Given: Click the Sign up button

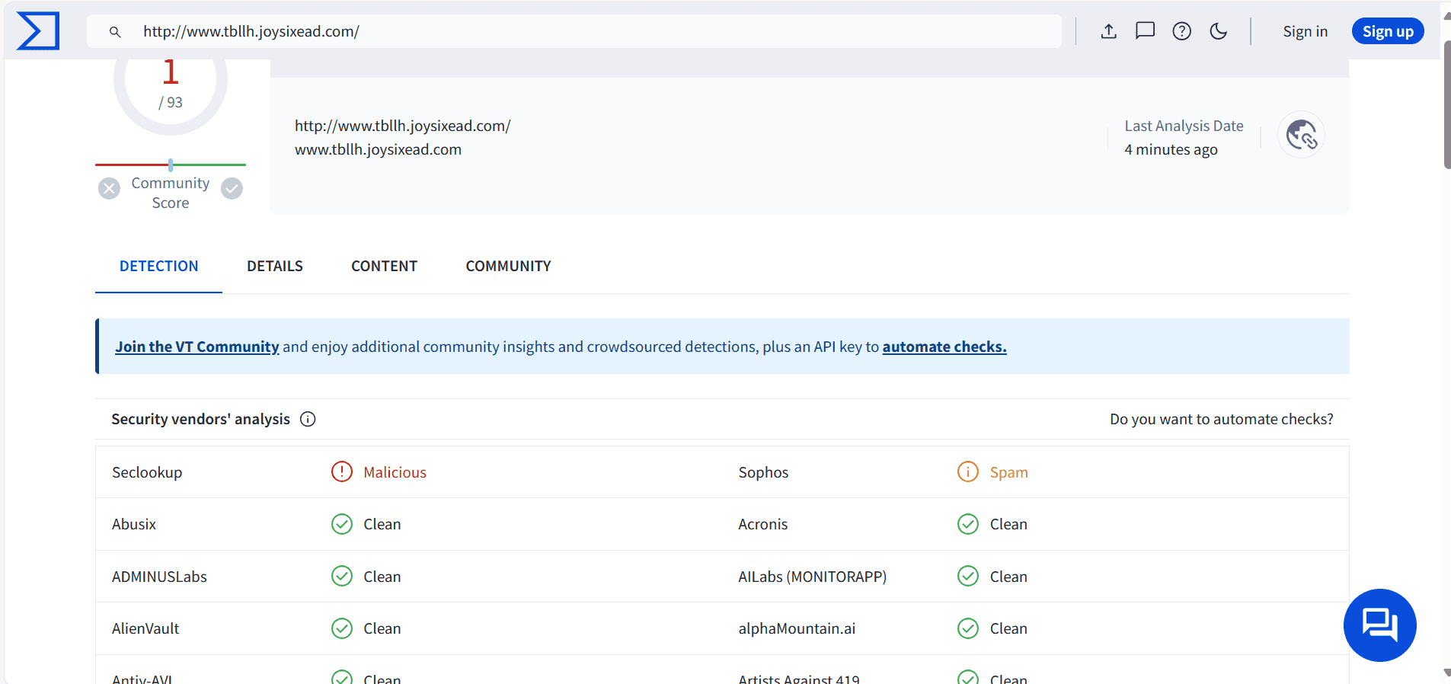Looking at the screenshot, I should [1388, 31].
